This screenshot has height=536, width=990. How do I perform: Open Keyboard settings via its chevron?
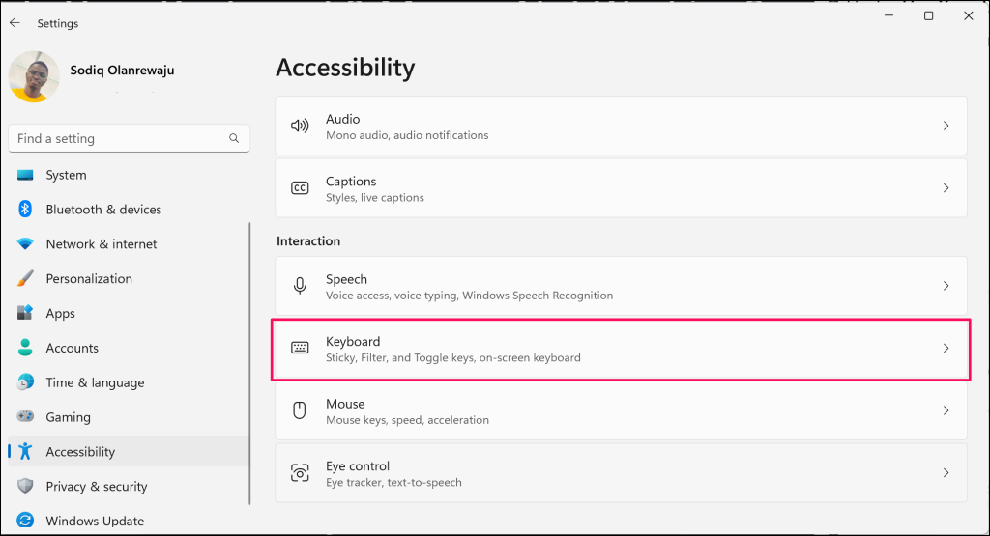pyautogui.click(x=946, y=349)
